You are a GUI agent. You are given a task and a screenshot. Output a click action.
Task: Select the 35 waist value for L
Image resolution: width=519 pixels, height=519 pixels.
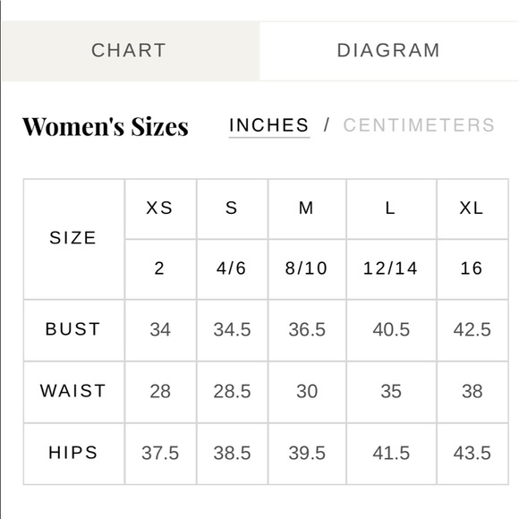[391, 392]
